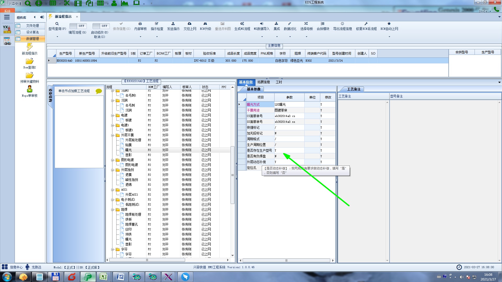Collapse the 外层蚀刻 tree node
502x282 pixels.
pyautogui.click(x=112, y=170)
